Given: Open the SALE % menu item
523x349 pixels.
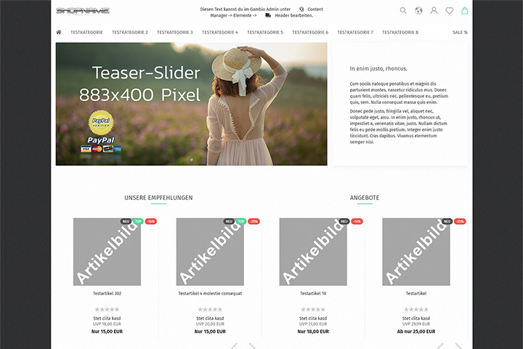Looking at the screenshot, I should (460, 33).
